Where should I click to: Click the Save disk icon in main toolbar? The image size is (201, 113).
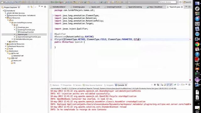click(6, 2)
